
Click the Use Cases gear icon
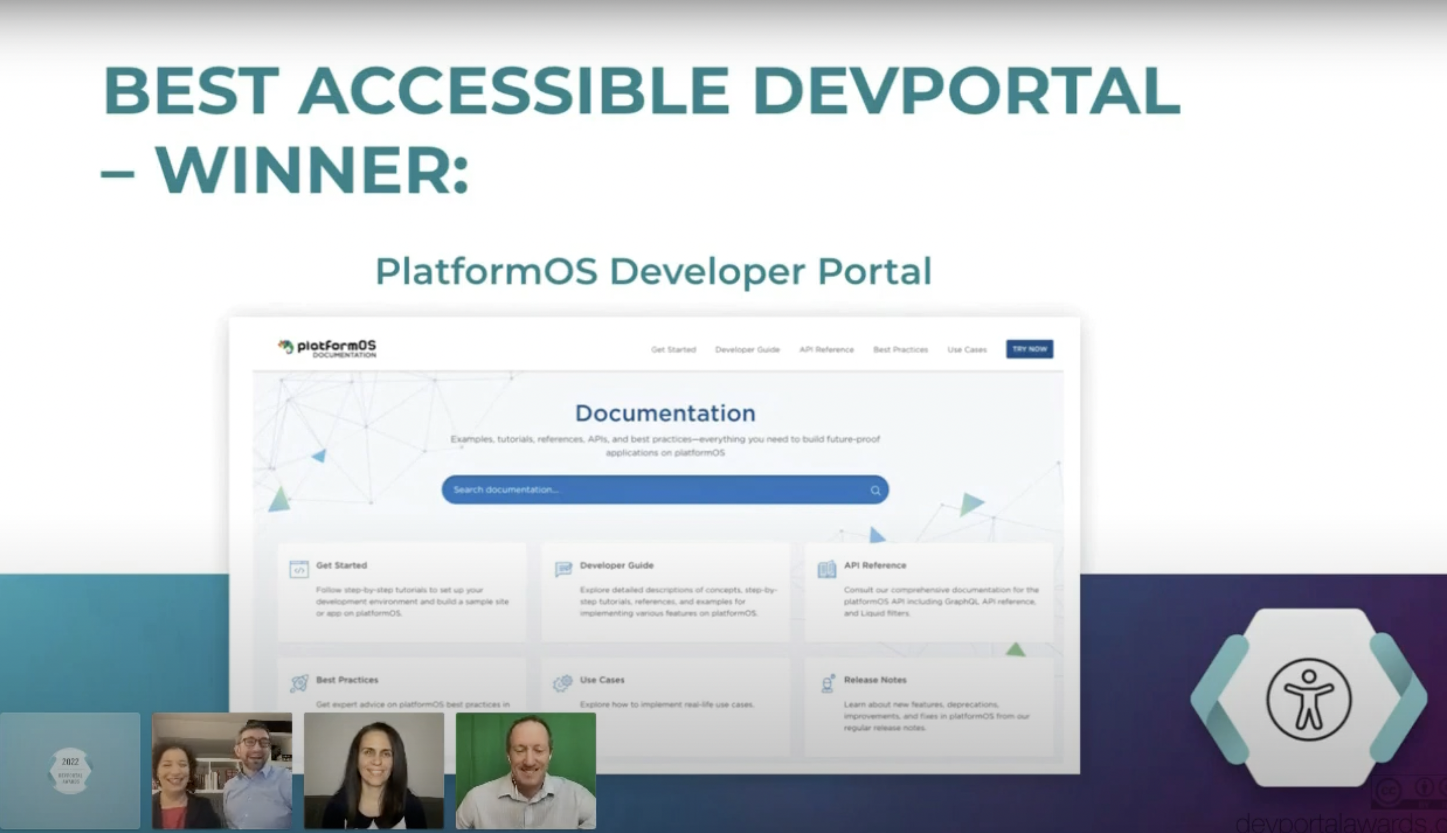pos(563,683)
